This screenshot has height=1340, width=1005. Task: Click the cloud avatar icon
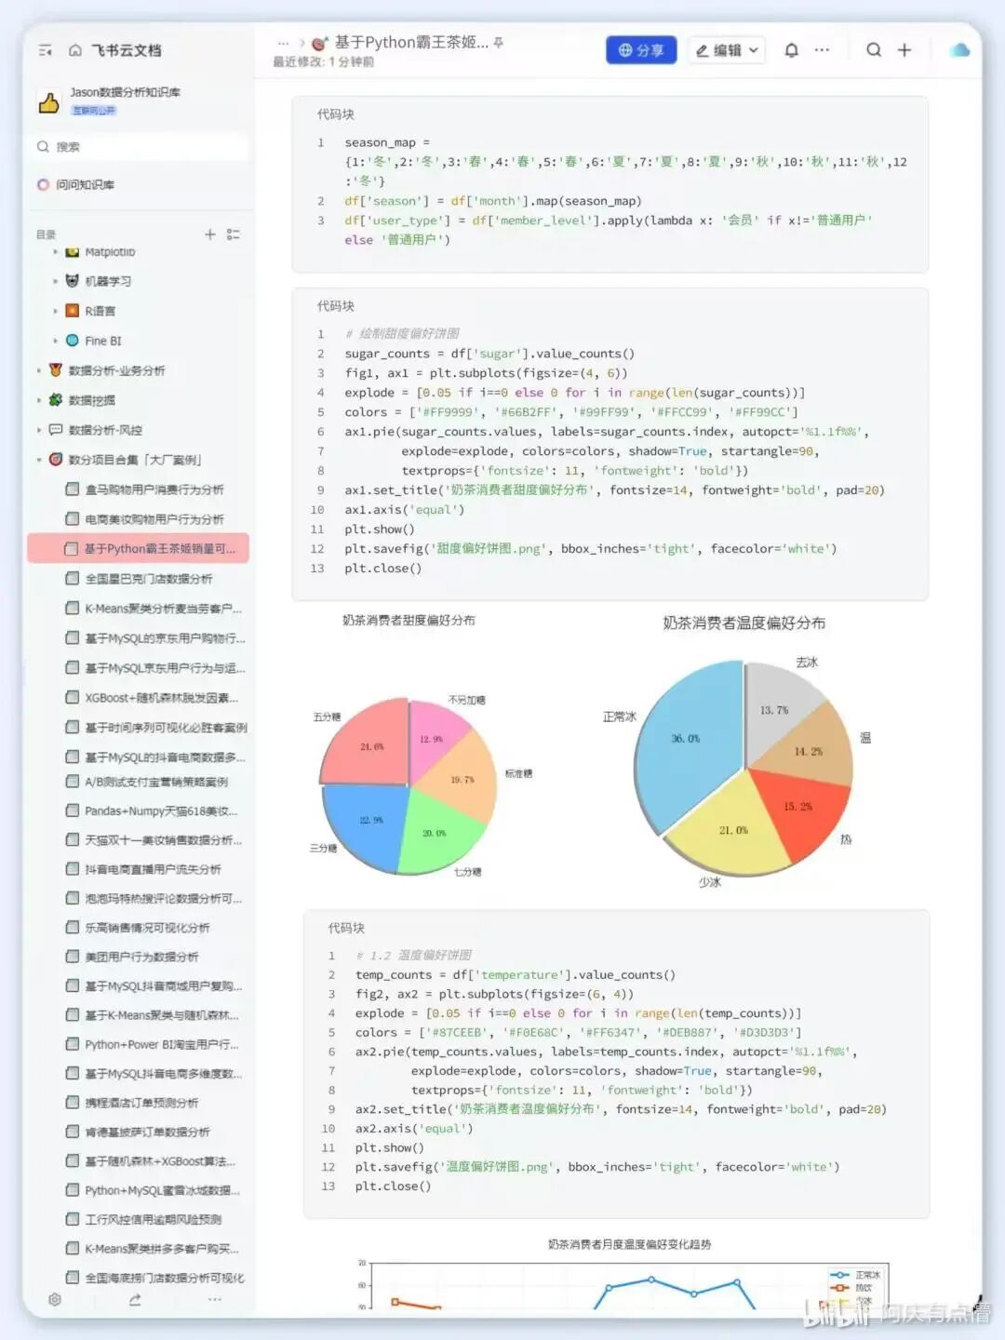pyautogui.click(x=959, y=50)
